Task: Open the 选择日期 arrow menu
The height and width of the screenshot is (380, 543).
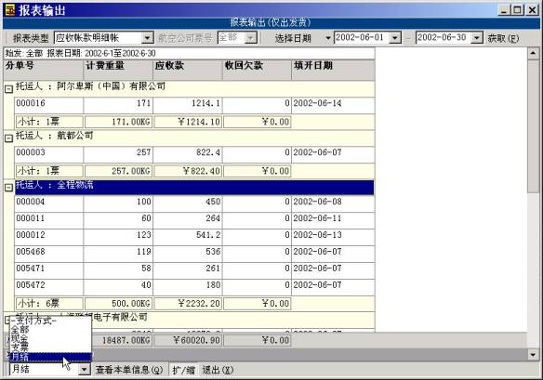Action: coord(327,38)
